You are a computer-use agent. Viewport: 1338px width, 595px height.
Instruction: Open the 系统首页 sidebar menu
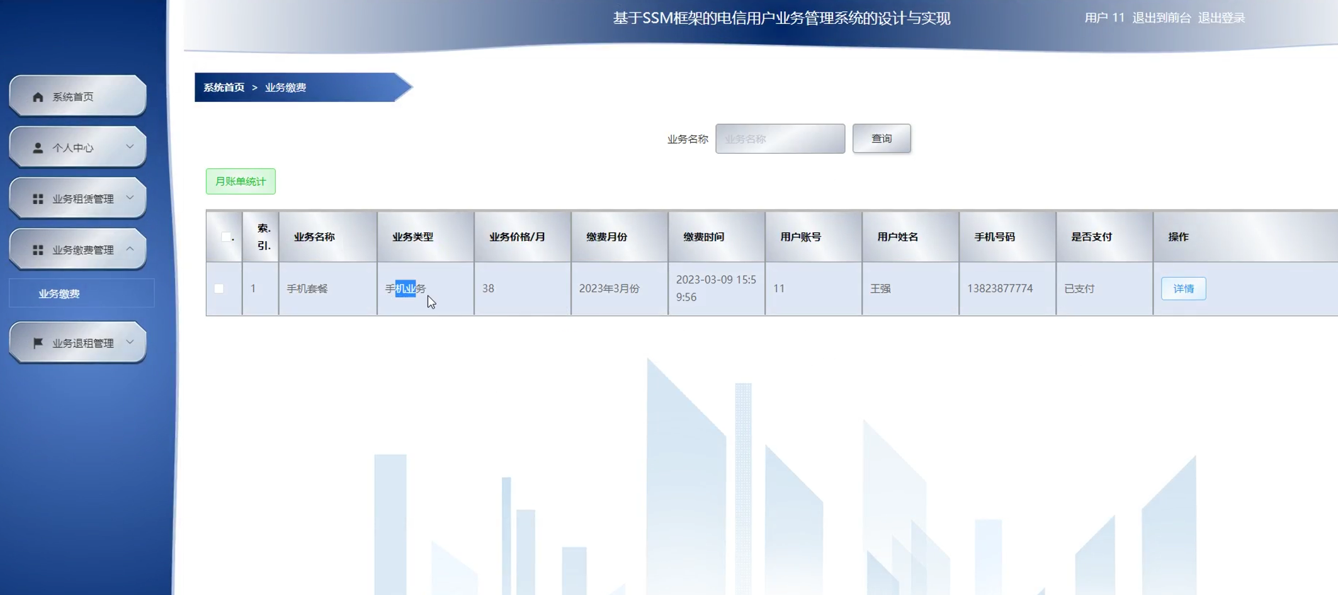tap(78, 96)
